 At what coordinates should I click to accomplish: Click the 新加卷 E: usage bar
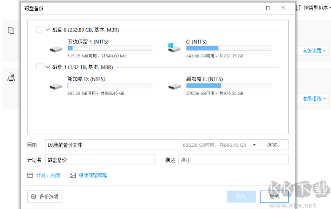click(x=229, y=86)
